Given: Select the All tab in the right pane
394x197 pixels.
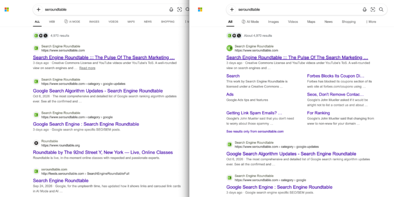Looking at the screenshot, I should (x=230, y=22).
